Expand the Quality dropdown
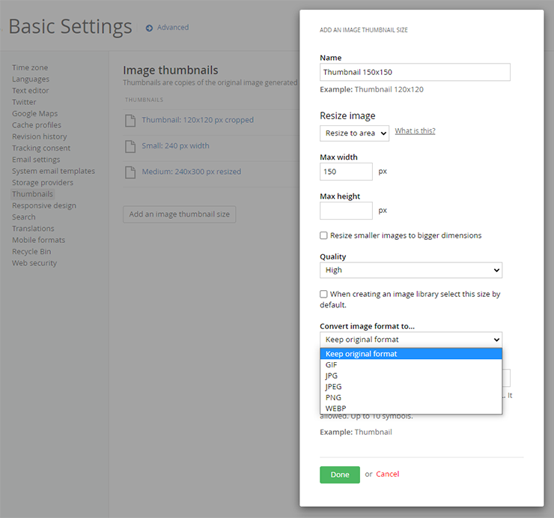The width and height of the screenshot is (554, 518). [x=410, y=270]
